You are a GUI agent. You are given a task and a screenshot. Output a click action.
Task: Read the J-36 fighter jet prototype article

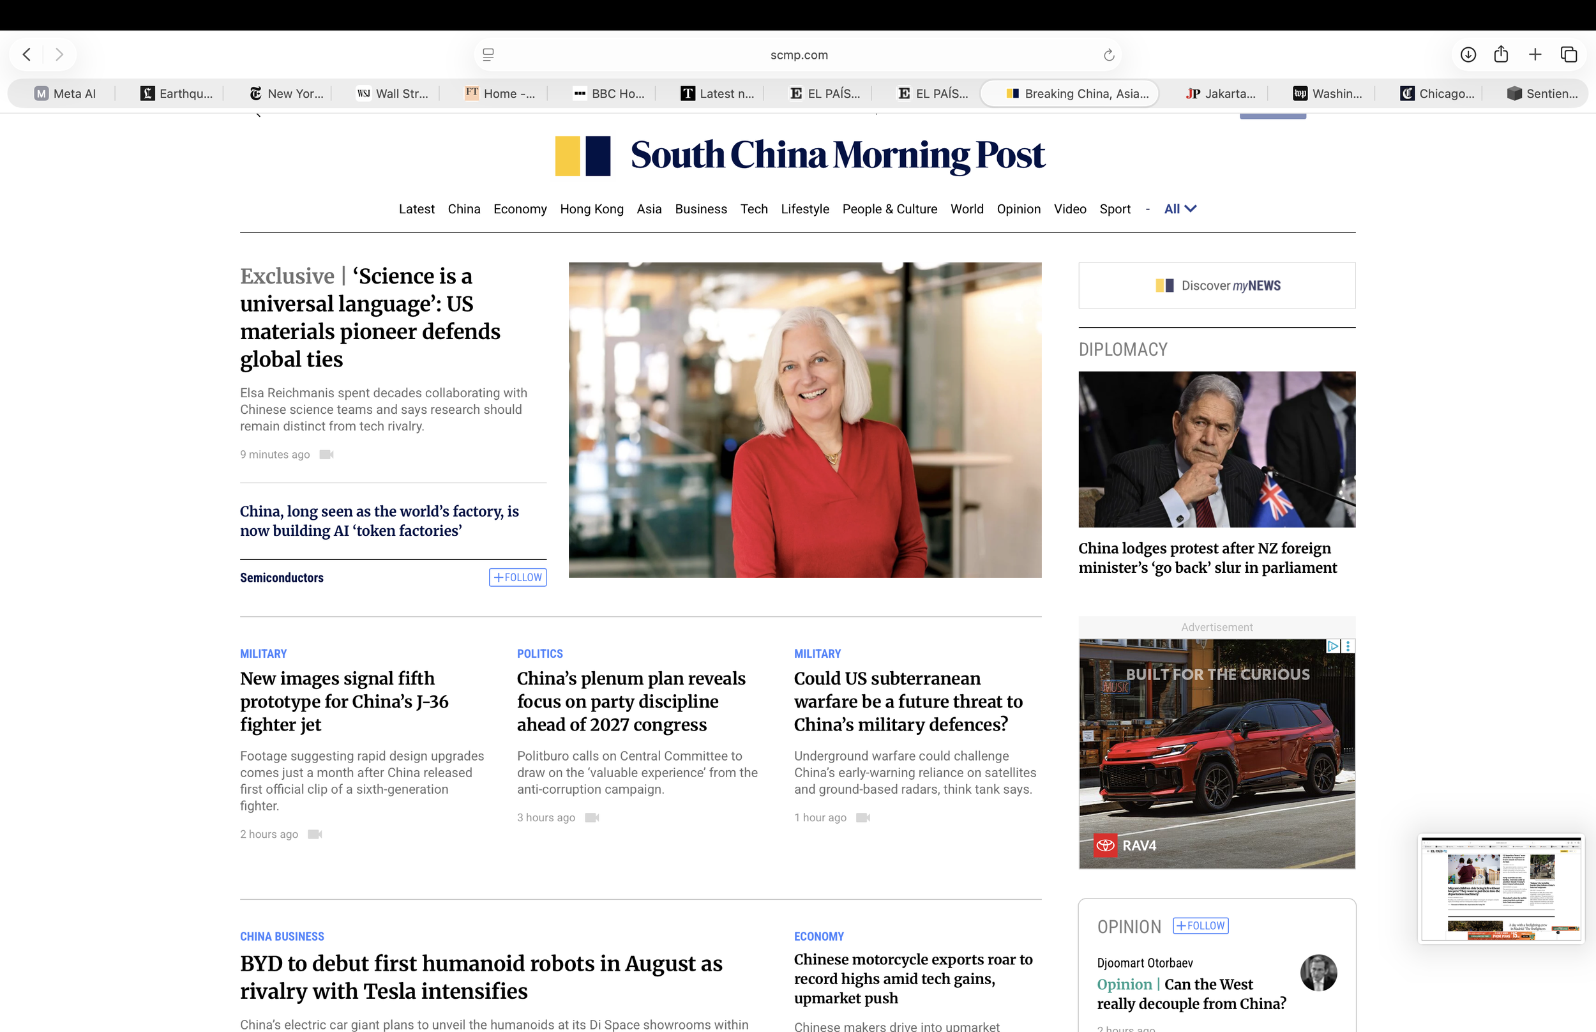tap(344, 702)
